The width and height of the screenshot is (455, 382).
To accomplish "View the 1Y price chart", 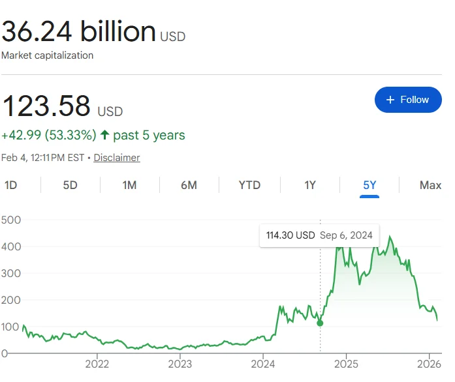I will pos(310,185).
